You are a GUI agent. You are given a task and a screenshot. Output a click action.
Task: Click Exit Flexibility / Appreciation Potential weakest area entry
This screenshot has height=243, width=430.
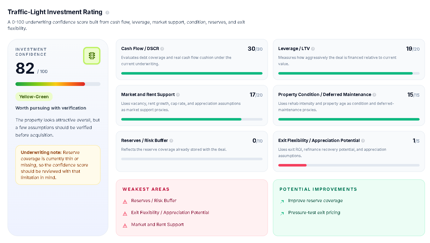coord(170,212)
